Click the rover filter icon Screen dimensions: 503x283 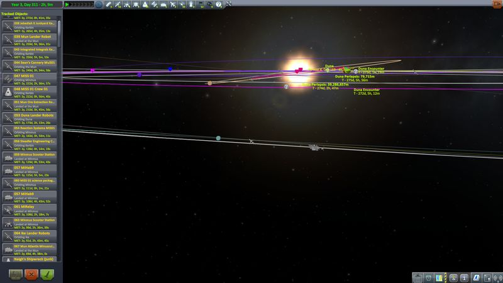point(164,4)
